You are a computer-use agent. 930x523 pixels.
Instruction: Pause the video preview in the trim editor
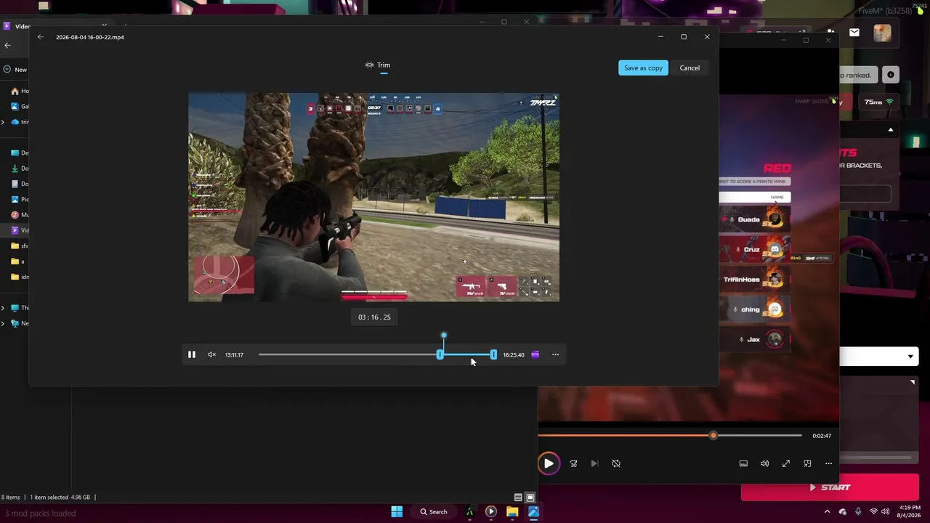tap(192, 354)
